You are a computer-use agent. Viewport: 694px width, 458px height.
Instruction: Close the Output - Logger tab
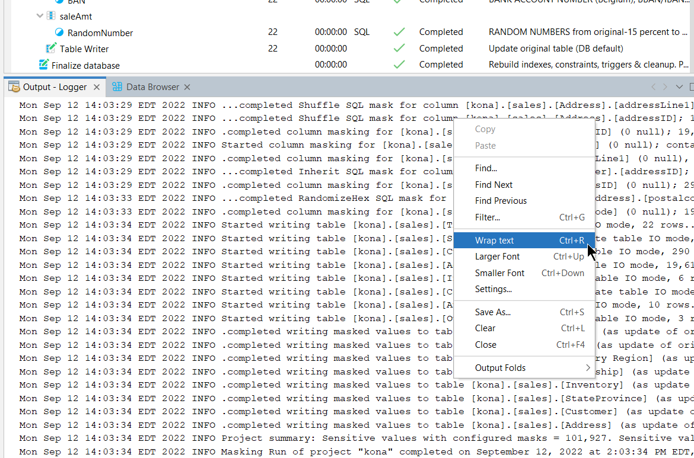[x=97, y=87]
